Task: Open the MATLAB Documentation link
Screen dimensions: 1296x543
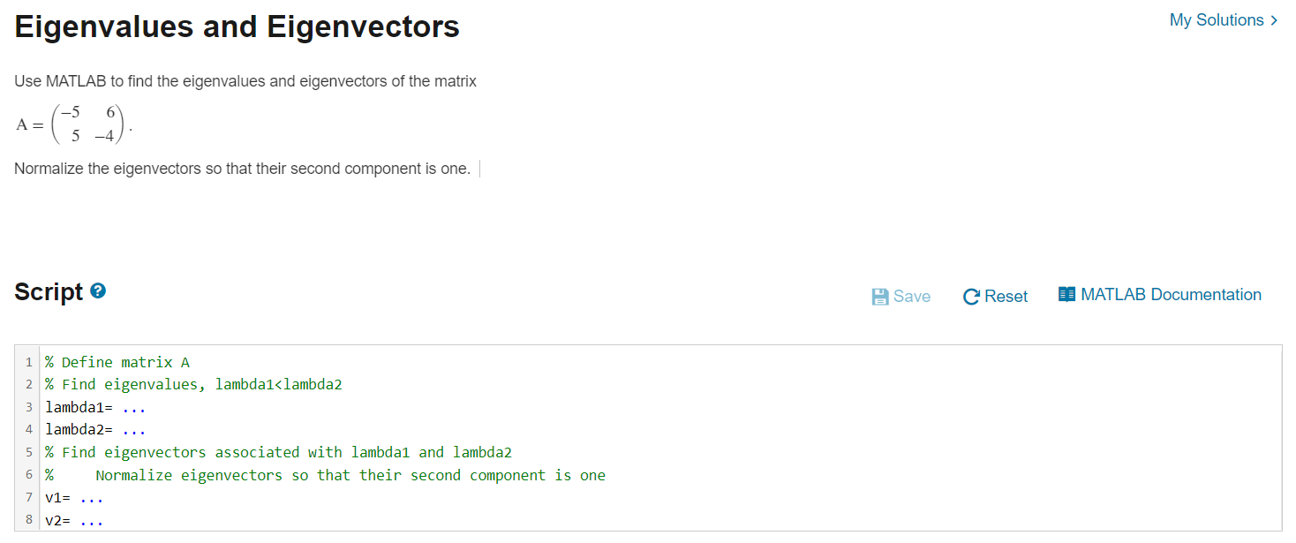Action: click(1171, 295)
